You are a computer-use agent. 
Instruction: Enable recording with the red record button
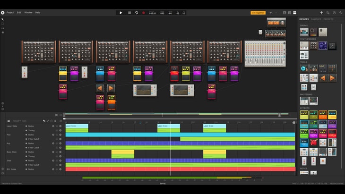coord(144,13)
